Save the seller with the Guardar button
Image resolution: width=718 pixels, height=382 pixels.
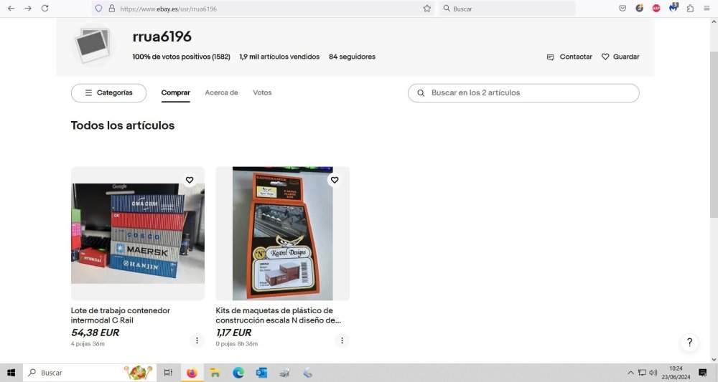pyautogui.click(x=620, y=57)
